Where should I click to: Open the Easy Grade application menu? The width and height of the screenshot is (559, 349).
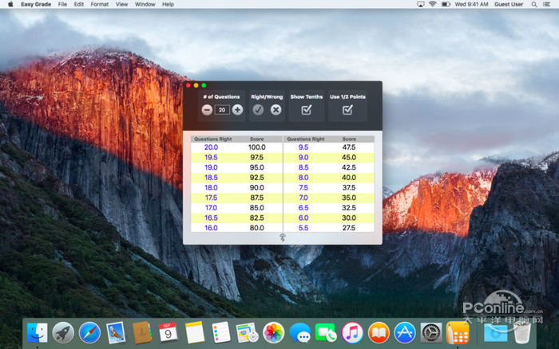click(35, 4)
